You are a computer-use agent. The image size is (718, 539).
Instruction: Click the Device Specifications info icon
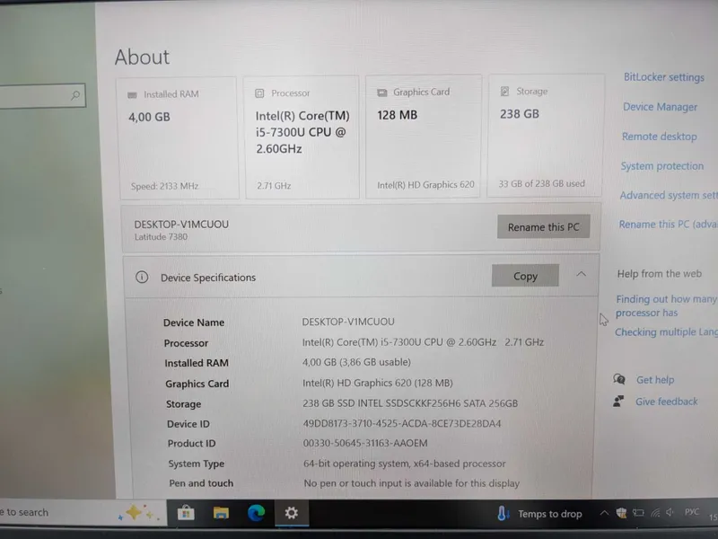tap(142, 278)
